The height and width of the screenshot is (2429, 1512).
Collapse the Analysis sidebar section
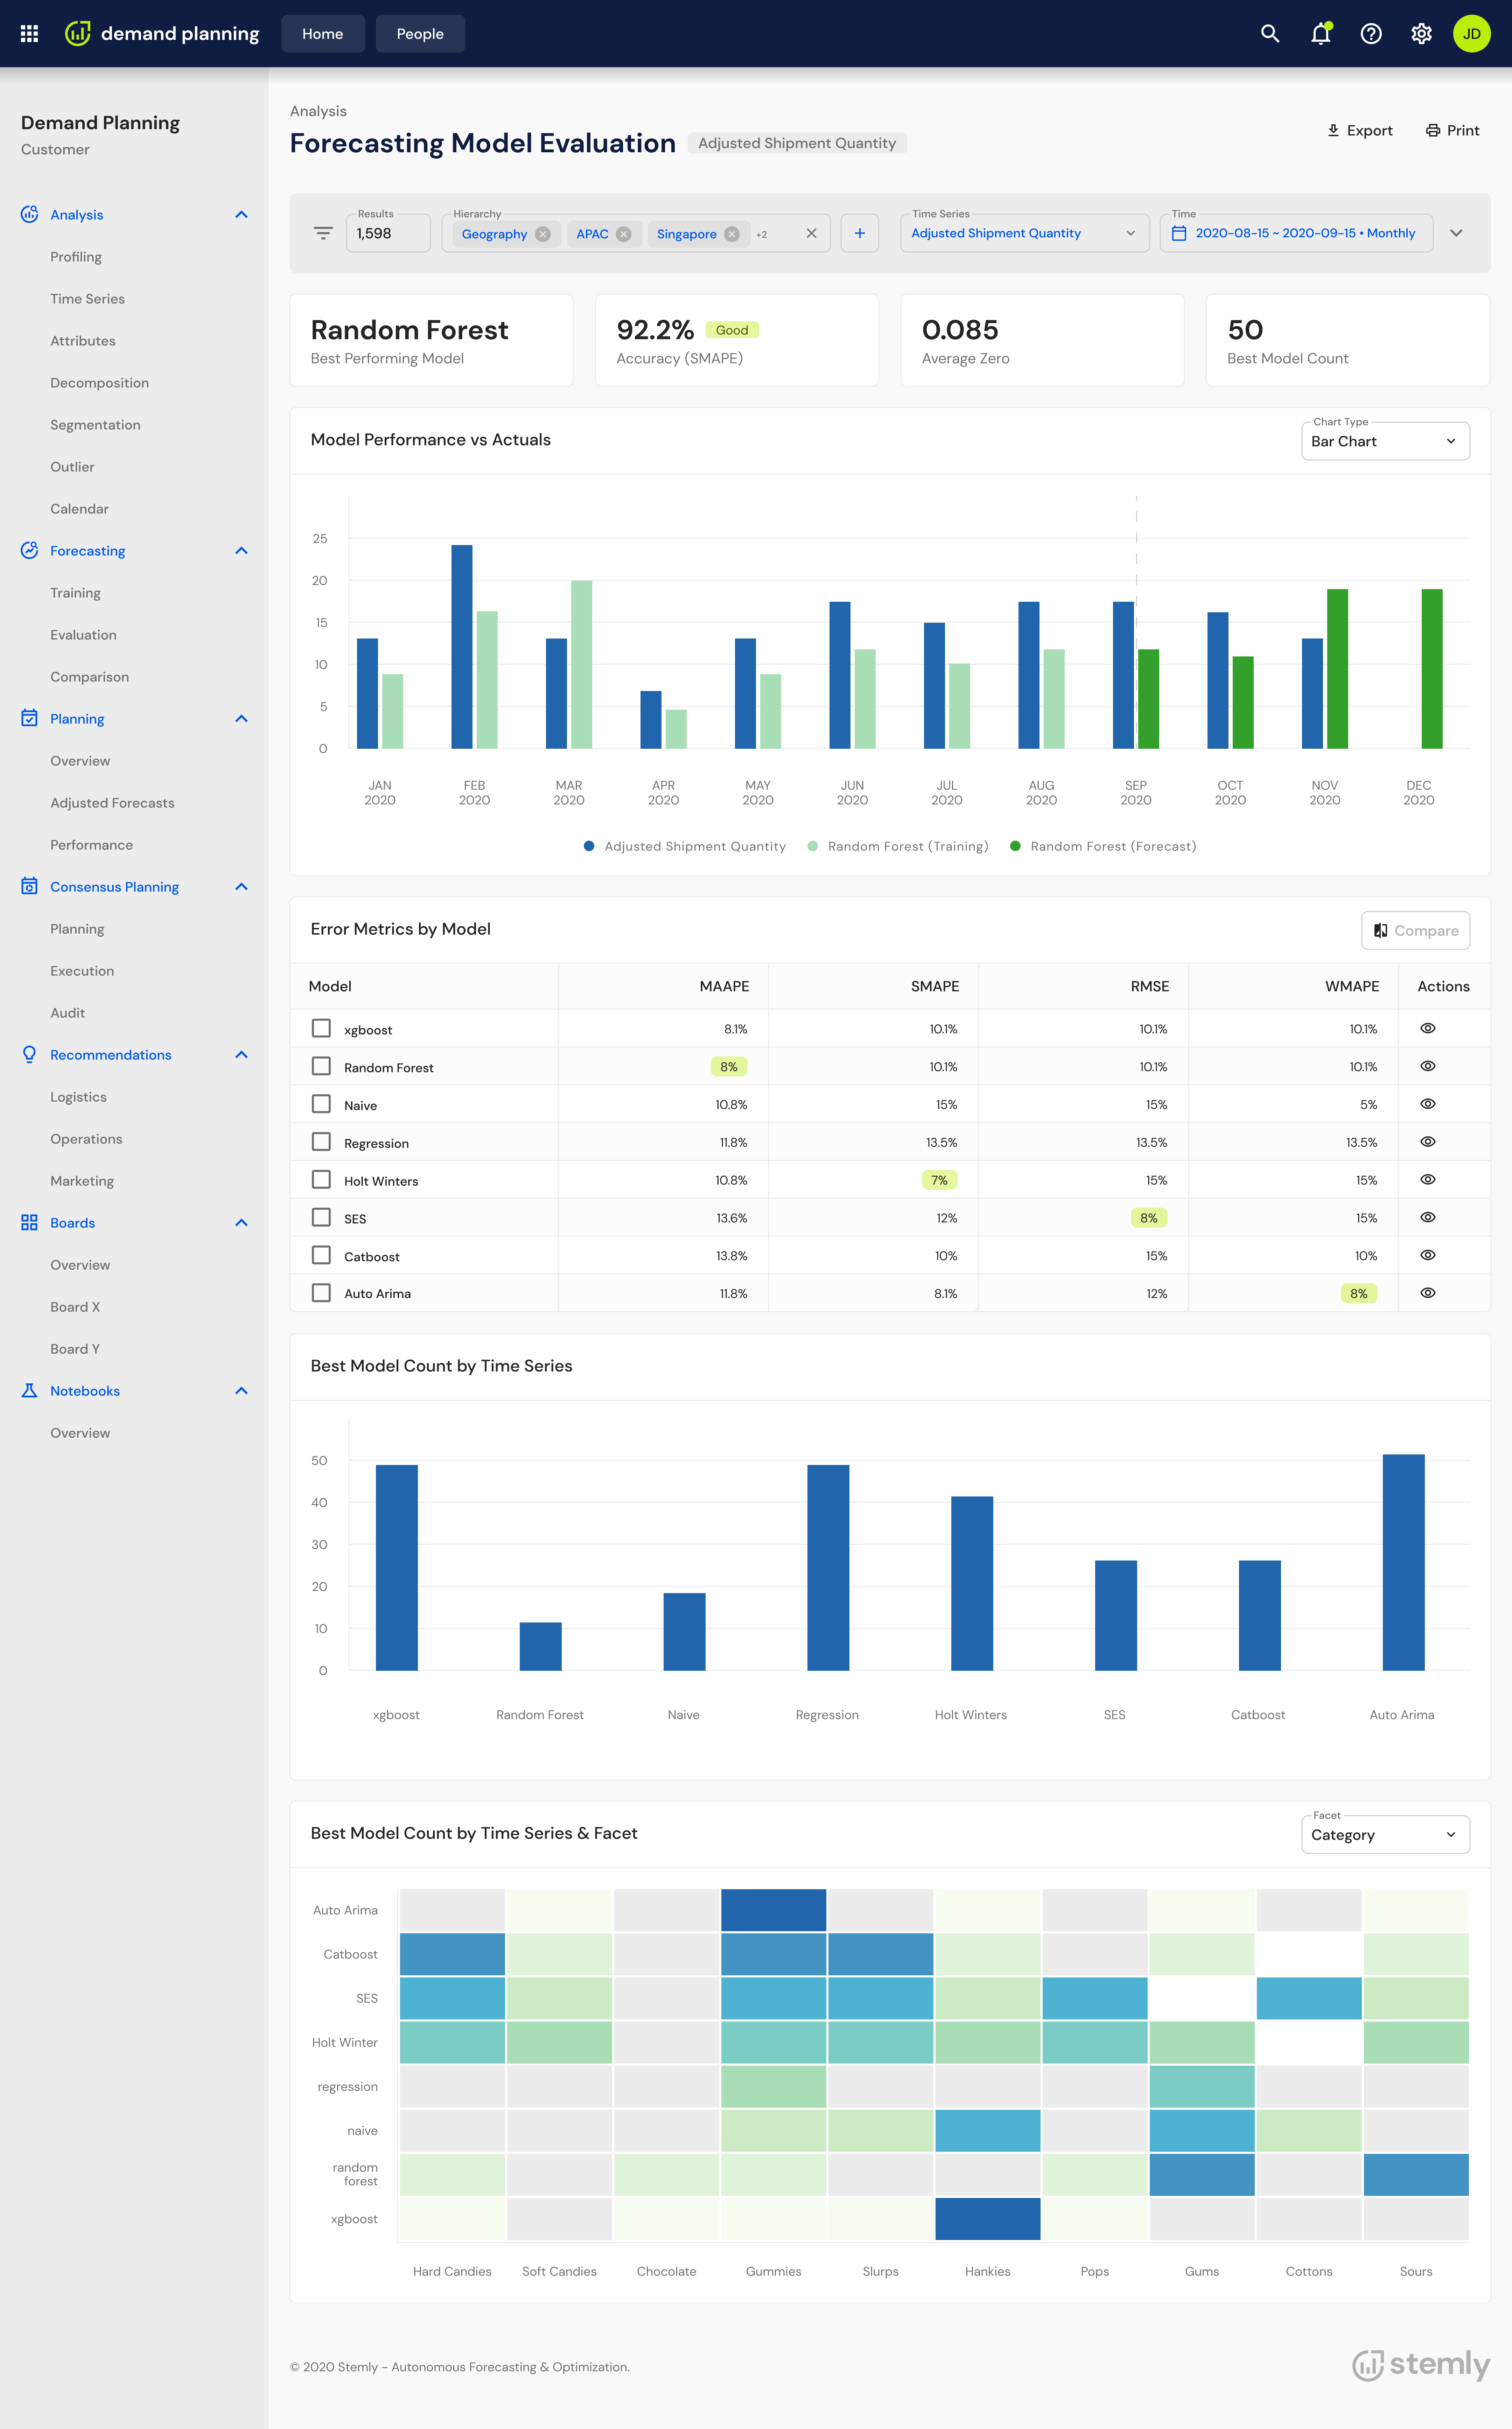click(241, 215)
